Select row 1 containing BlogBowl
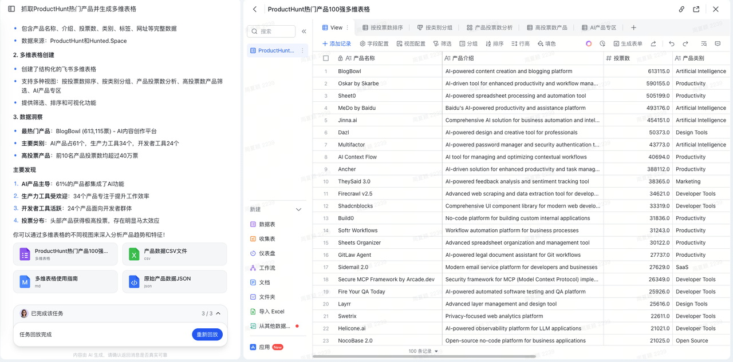Image resolution: width=733 pixels, height=362 pixels. pyautogui.click(x=326, y=71)
